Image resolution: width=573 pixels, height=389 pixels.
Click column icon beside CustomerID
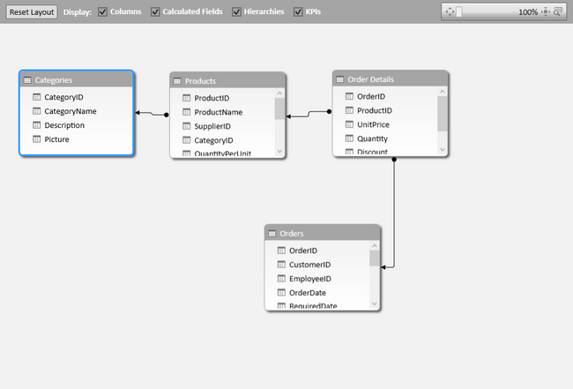pos(281,265)
